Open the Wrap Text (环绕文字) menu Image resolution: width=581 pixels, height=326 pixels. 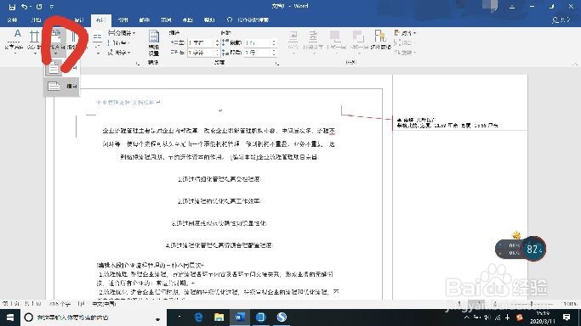(313, 42)
